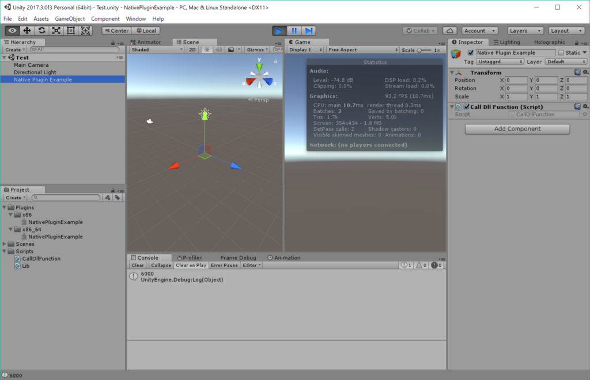Select the combined Transform tool

click(x=85, y=31)
